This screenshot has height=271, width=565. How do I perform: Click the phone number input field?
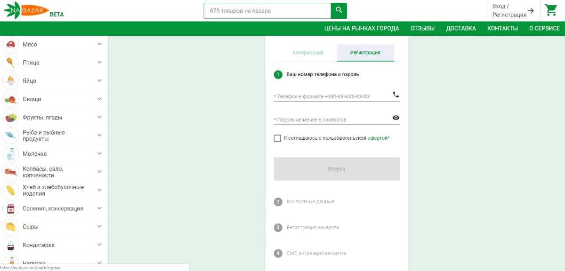tap(332, 96)
